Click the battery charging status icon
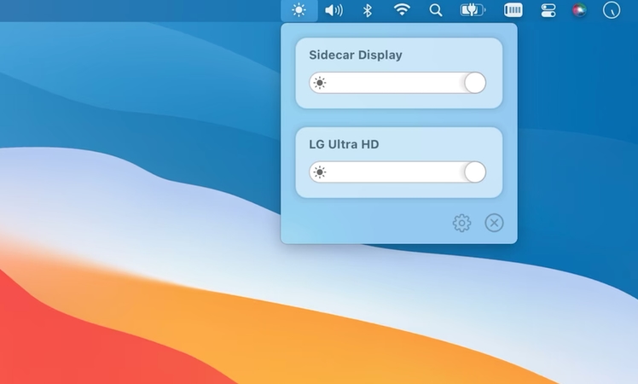638x384 pixels. (472, 10)
